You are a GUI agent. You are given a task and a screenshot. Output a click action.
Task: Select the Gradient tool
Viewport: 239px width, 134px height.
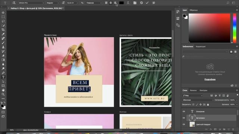click(3, 60)
